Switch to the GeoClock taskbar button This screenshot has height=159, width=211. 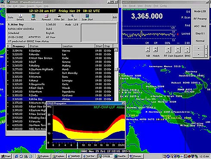pyautogui.click(x=121, y=156)
